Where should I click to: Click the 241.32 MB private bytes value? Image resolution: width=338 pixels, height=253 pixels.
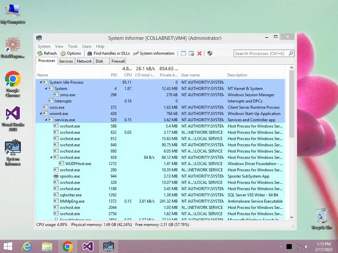point(169,201)
